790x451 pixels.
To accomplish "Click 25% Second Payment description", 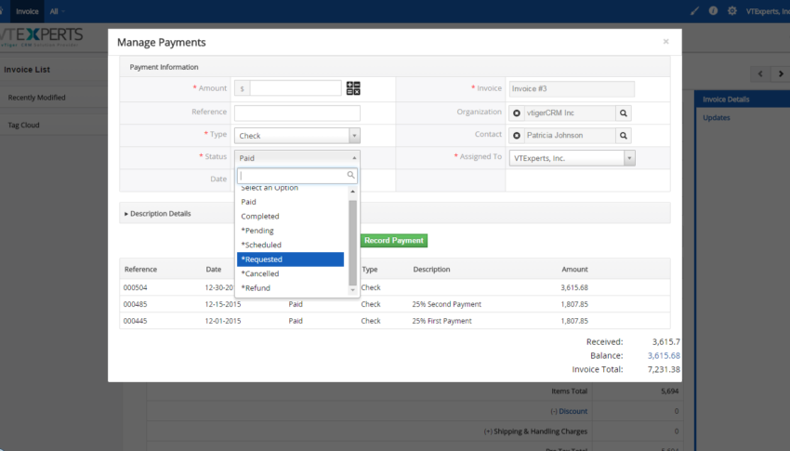I will pyautogui.click(x=446, y=304).
